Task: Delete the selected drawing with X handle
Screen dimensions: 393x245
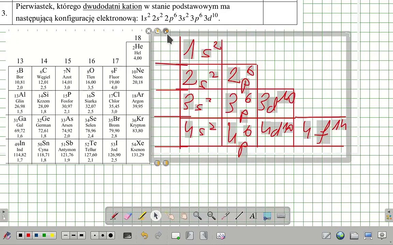Action: (x=149, y=31)
